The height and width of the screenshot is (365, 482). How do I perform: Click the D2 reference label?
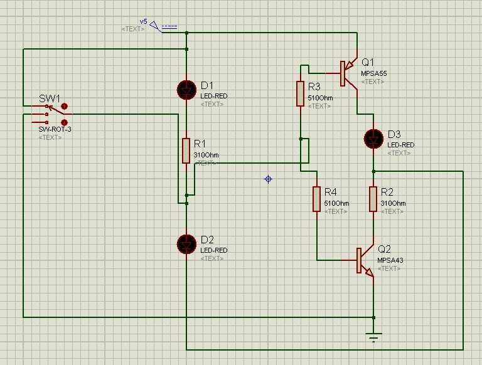pyautogui.click(x=207, y=240)
